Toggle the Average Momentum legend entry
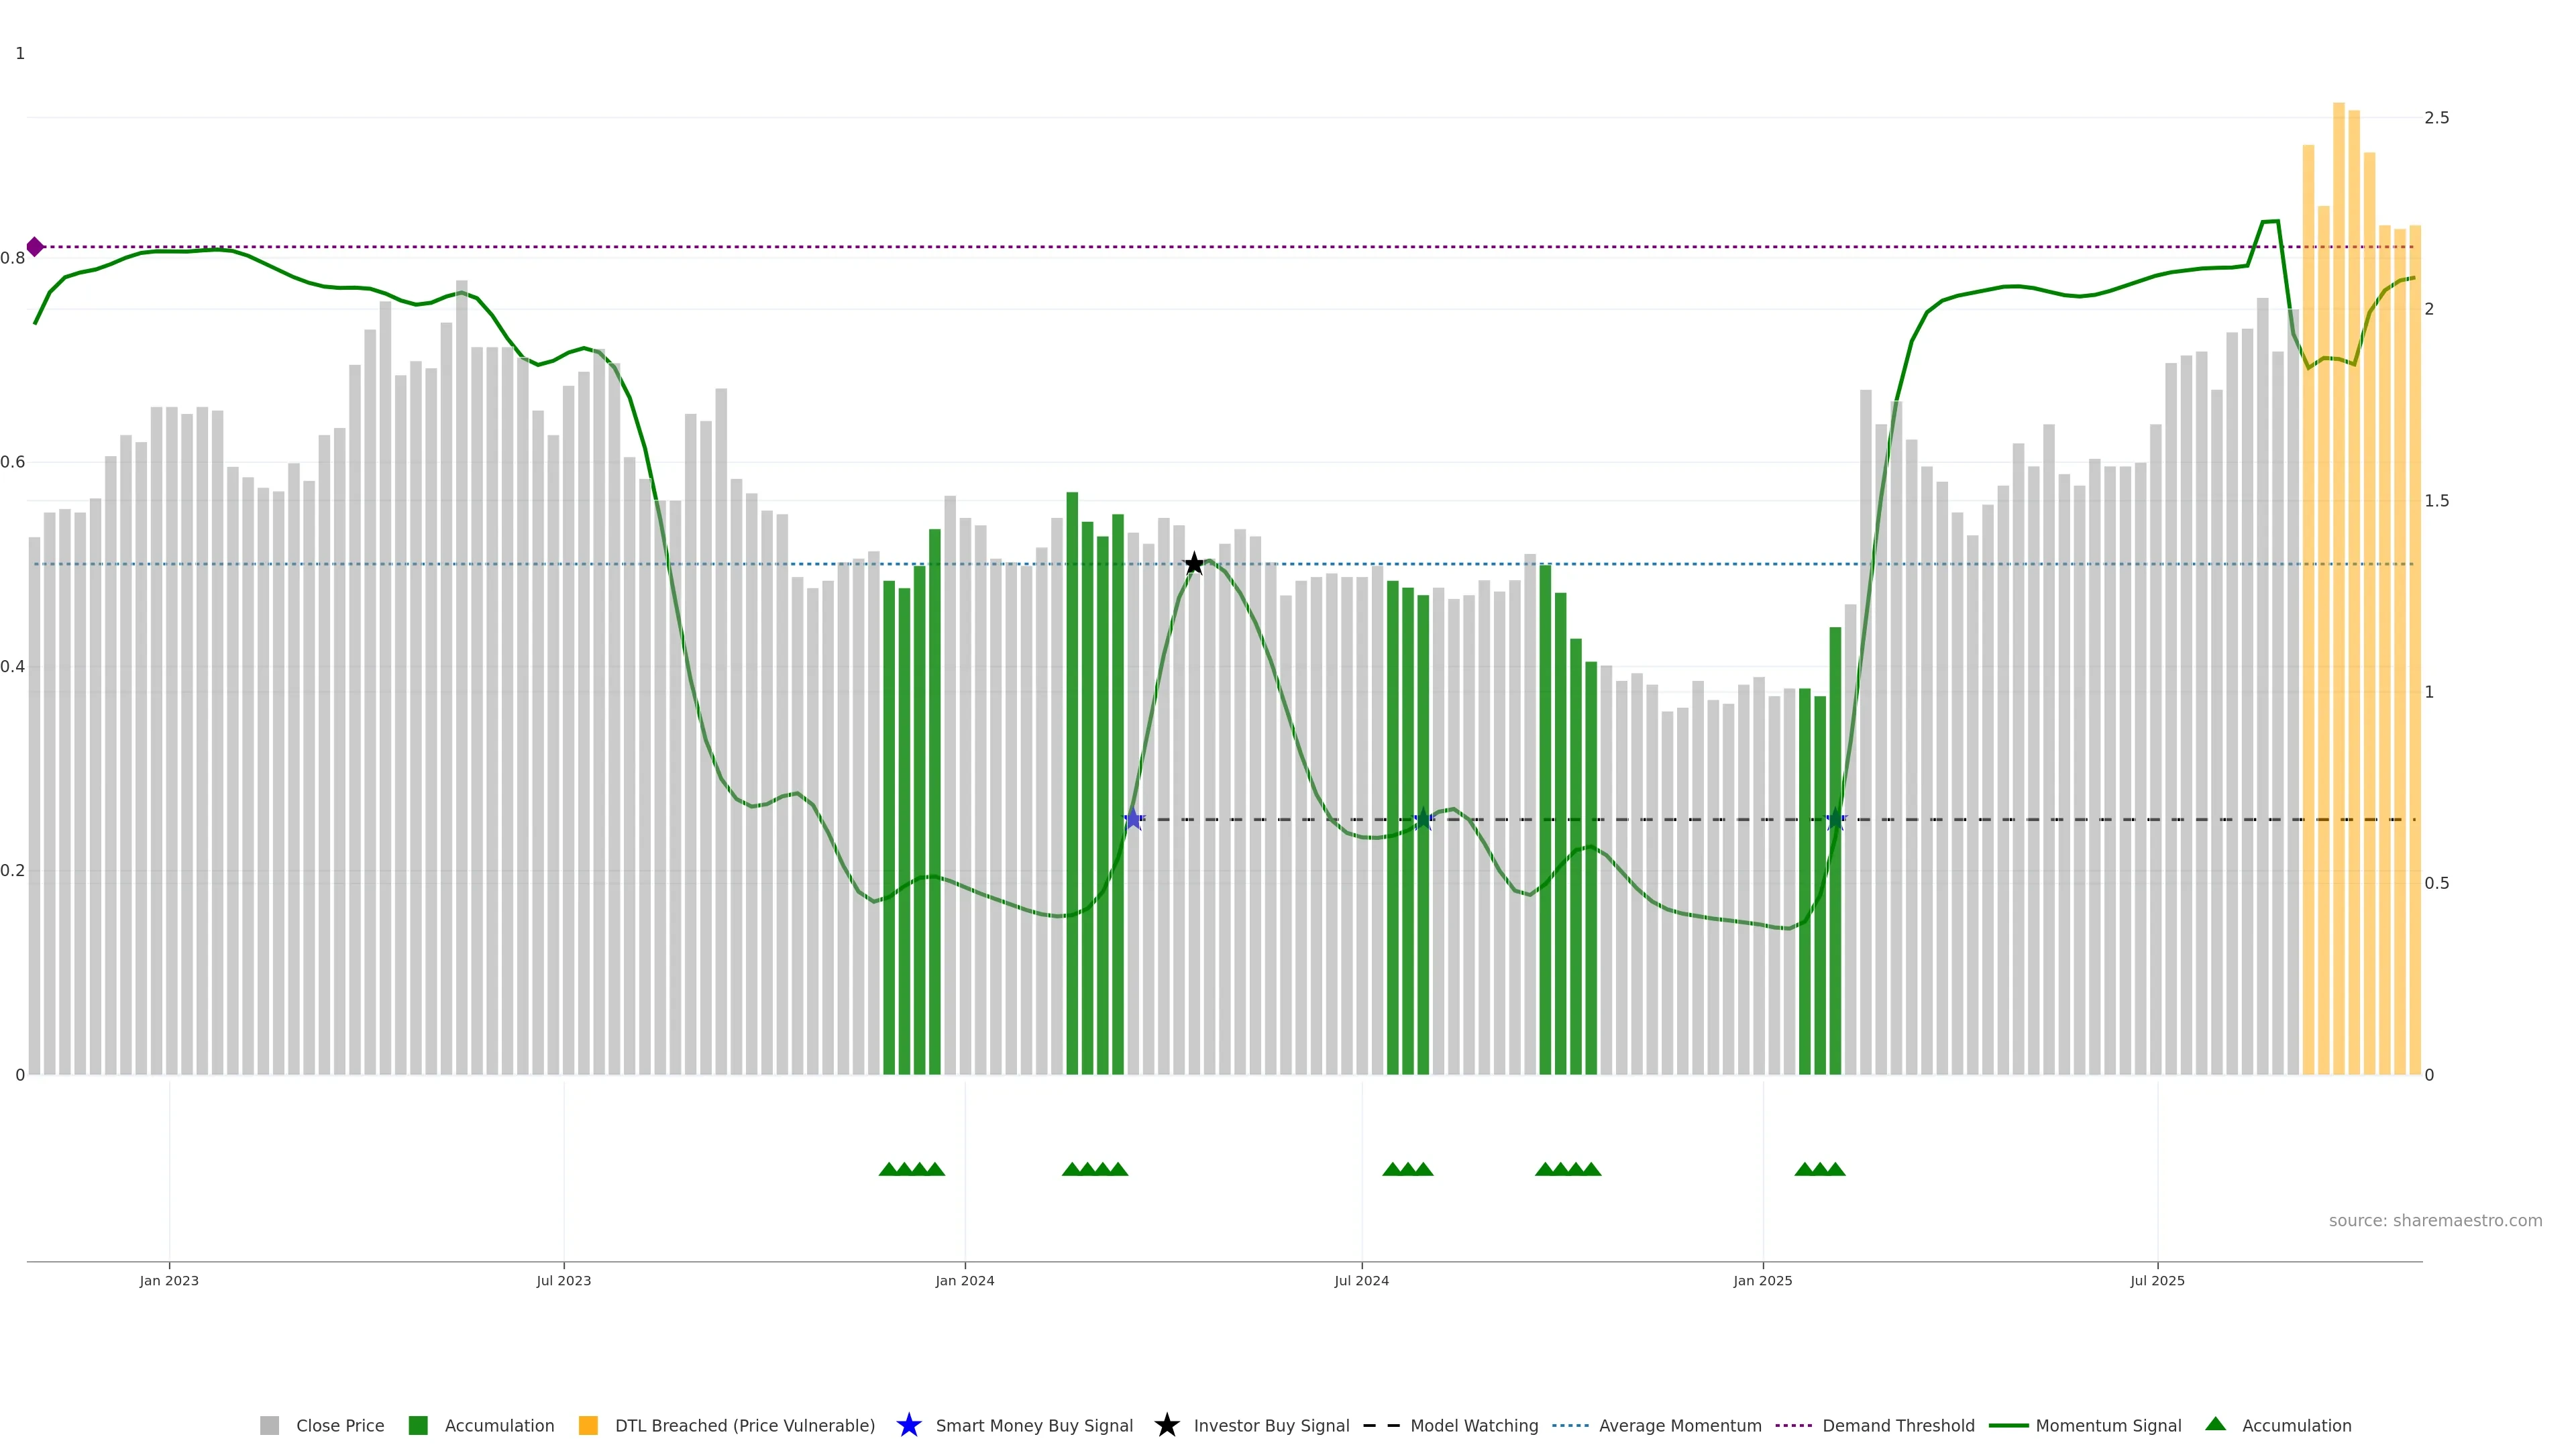2576x1449 pixels. 1679,1425
